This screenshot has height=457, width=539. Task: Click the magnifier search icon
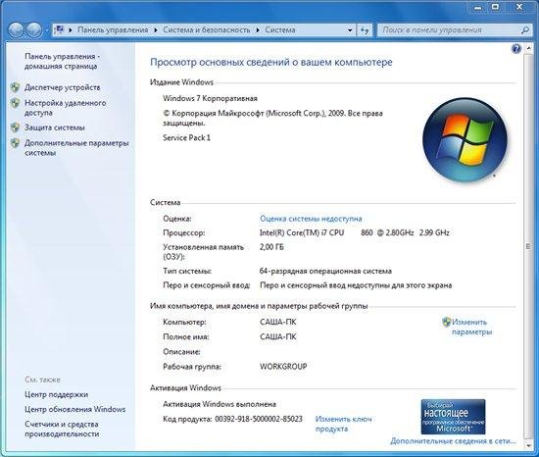pos(524,30)
